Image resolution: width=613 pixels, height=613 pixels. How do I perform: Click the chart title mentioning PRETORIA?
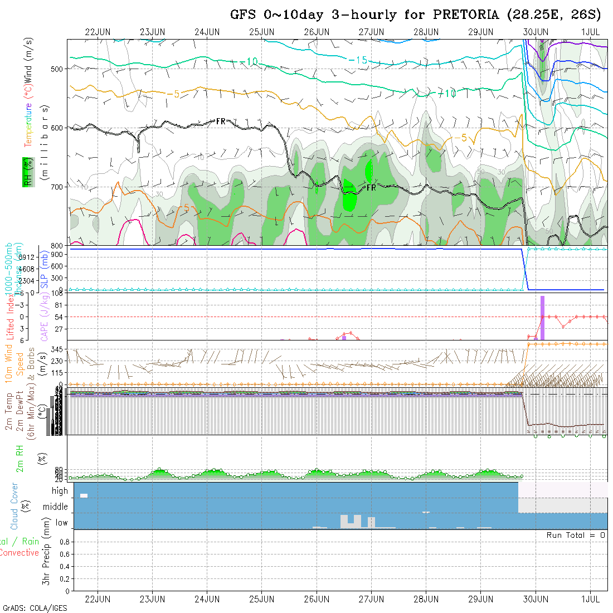[416, 15]
